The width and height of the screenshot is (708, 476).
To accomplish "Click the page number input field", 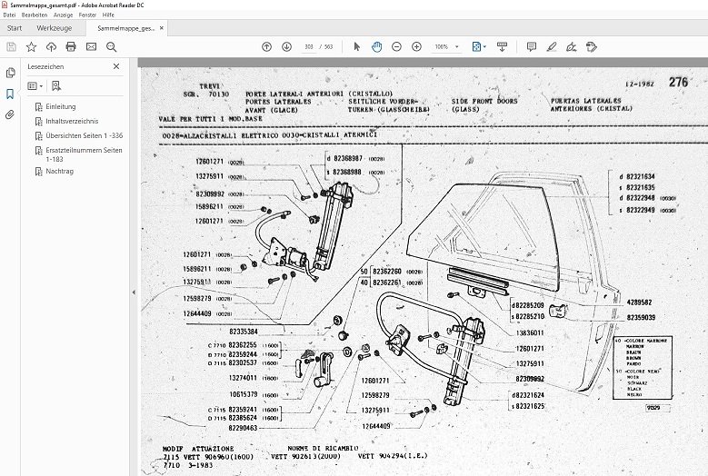I will pyautogui.click(x=311, y=46).
